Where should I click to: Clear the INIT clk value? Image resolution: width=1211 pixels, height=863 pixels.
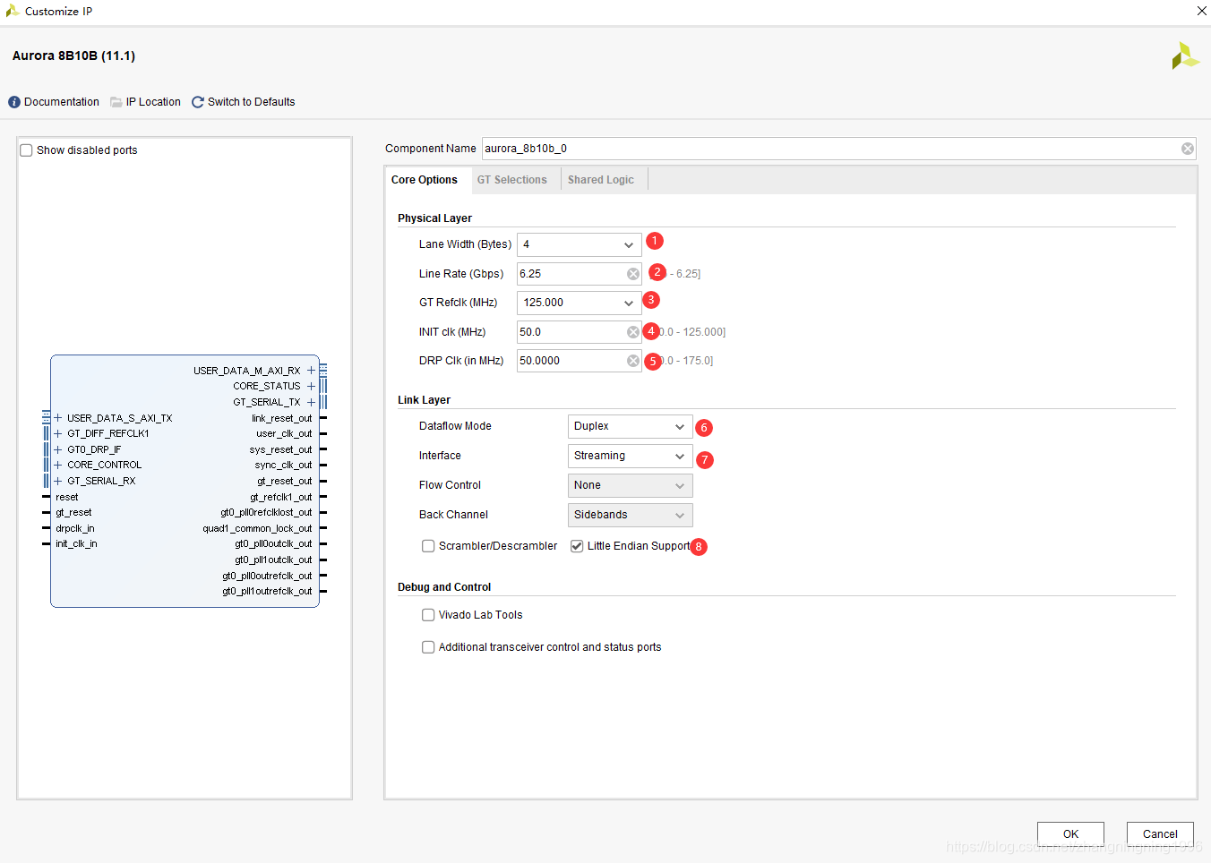tap(633, 332)
